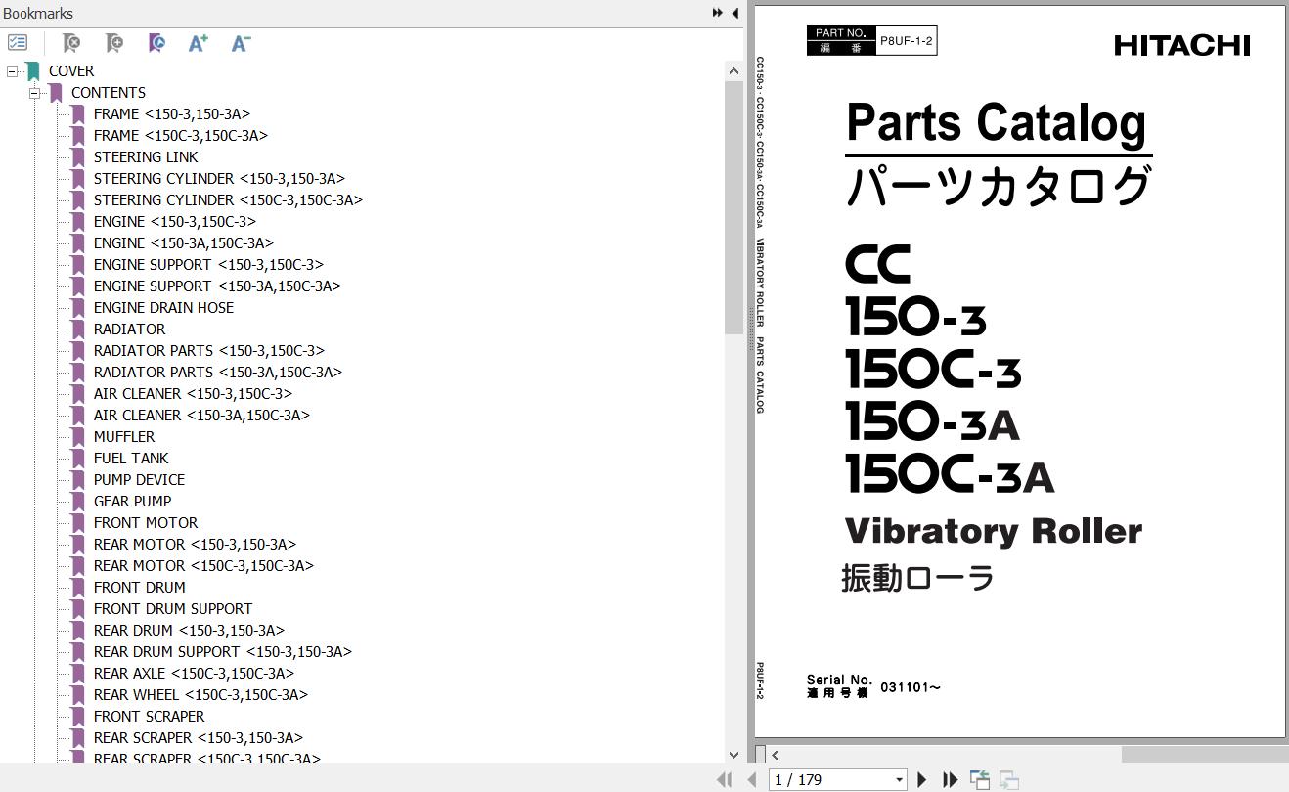Select AIR CLEANER <150-3,150C-3> bookmark
This screenshot has height=792, width=1289.
pos(193,394)
